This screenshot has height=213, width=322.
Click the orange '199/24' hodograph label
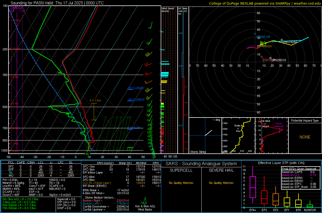(267, 46)
